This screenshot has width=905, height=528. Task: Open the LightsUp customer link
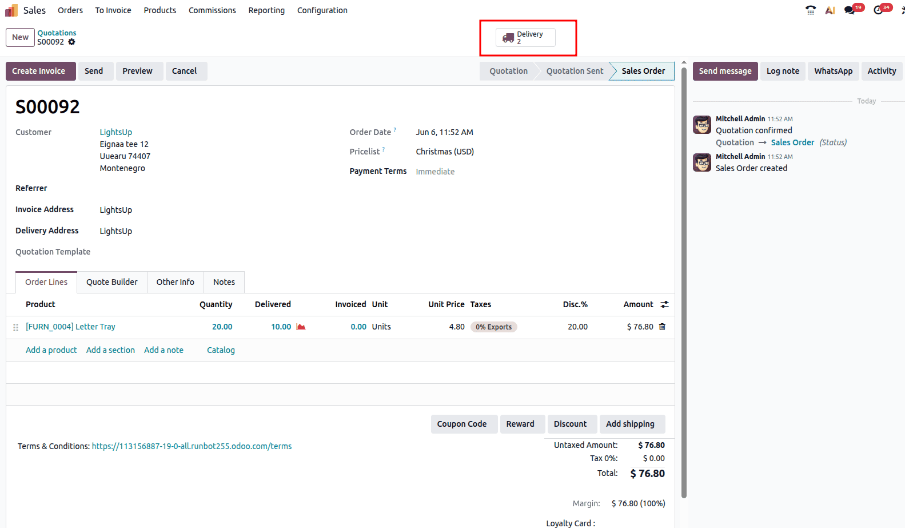(116, 132)
